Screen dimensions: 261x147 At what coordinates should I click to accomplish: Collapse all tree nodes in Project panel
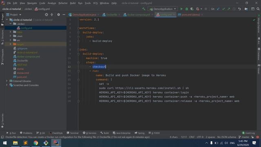52,15
